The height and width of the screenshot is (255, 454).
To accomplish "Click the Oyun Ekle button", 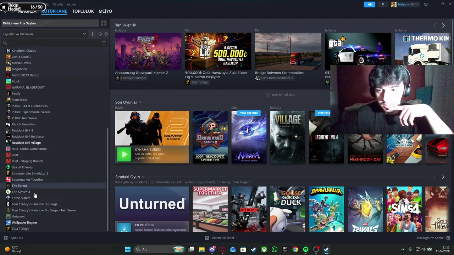I will [13, 238].
